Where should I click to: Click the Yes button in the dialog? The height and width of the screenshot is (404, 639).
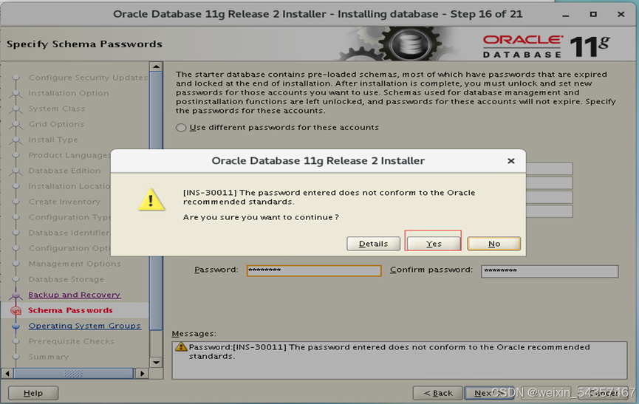(434, 244)
